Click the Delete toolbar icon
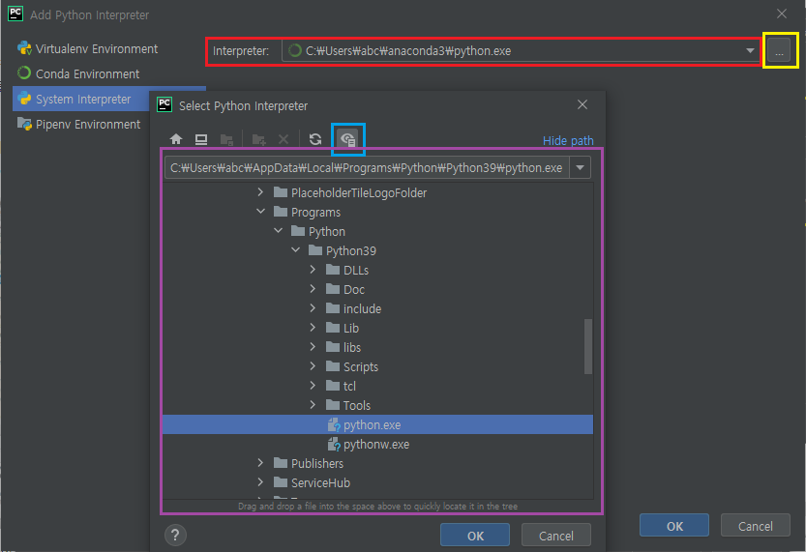The width and height of the screenshot is (806, 552). [x=284, y=139]
